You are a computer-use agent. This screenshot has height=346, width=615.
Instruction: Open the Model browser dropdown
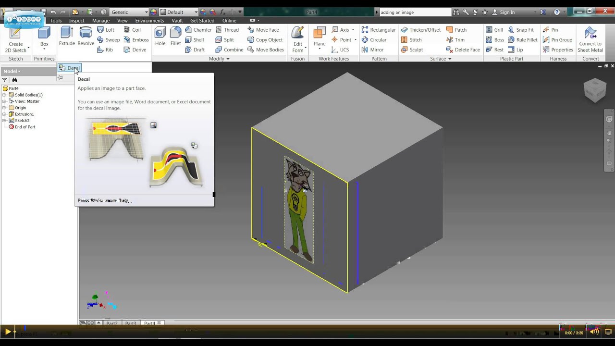coord(12,71)
